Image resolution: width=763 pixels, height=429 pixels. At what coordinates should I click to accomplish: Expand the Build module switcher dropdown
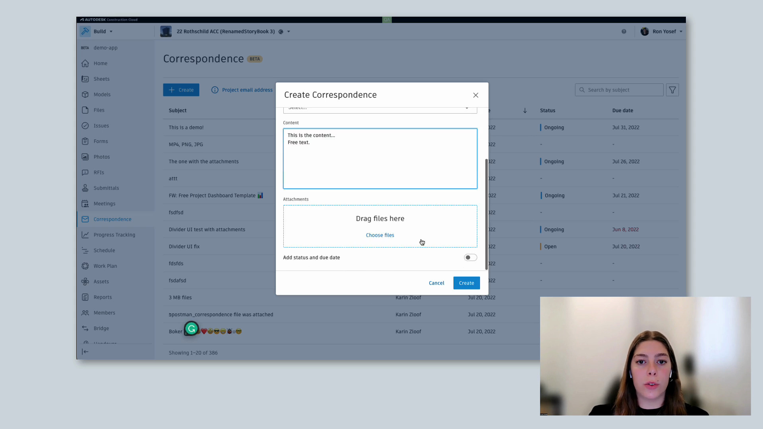[x=111, y=31]
